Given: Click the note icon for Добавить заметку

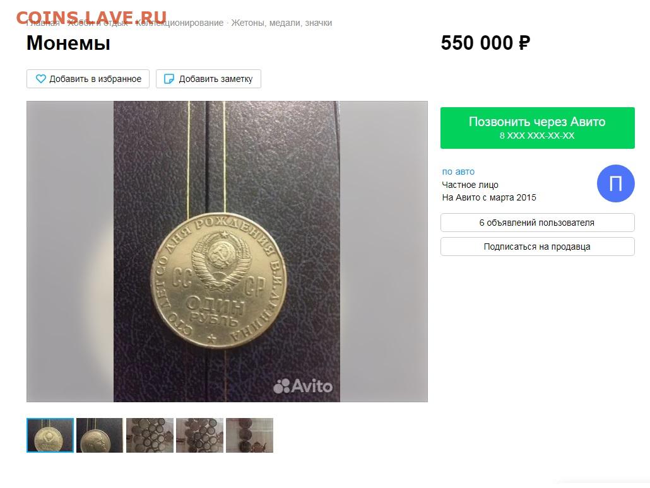Looking at the screenshot, I should pyautogui.click(x=168, y=79).
